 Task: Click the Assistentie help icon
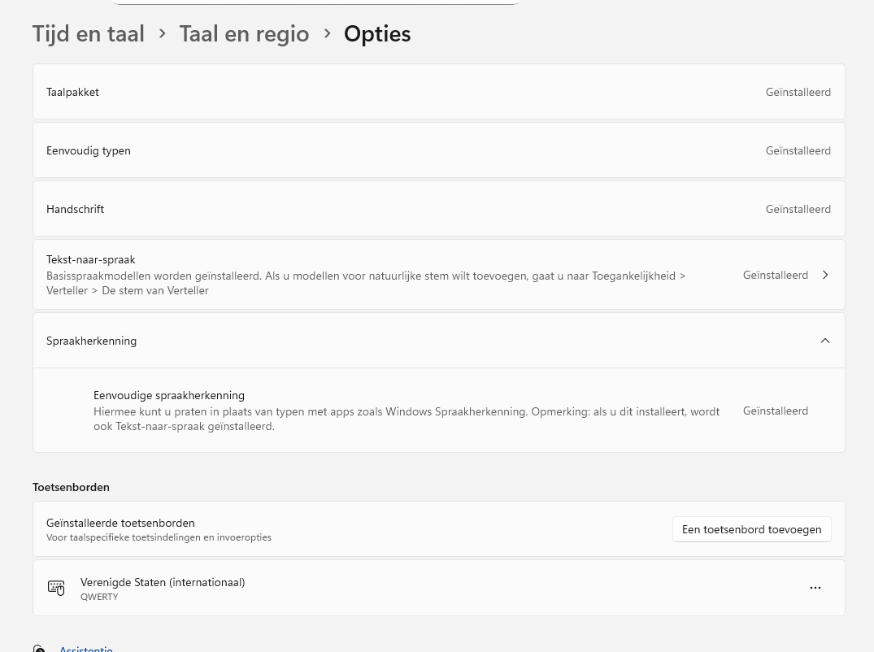pyautogui.click(x=39, y=649)
